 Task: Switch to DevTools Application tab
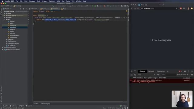click(161, 71)
